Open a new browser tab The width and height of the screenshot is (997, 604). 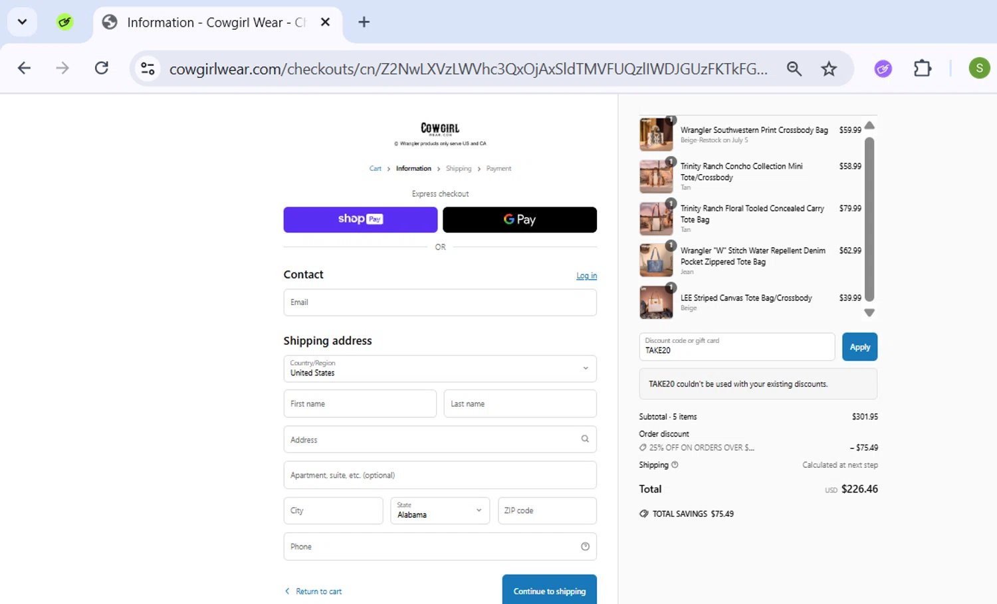click(364, 22)
